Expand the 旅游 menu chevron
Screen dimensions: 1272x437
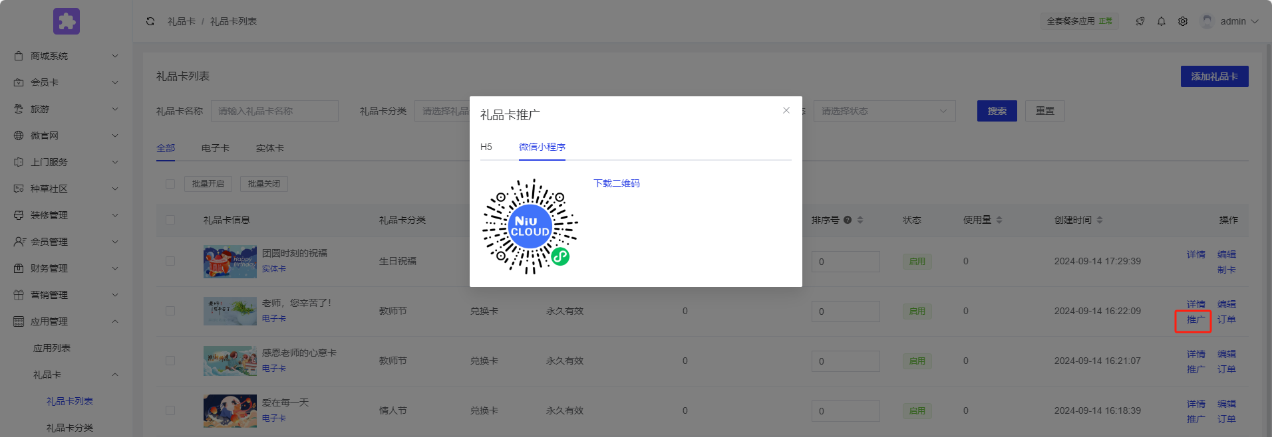(115, 109)
